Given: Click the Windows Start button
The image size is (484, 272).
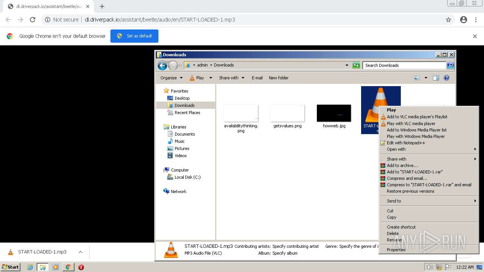Looking at the screenshot, I should 10,267.
